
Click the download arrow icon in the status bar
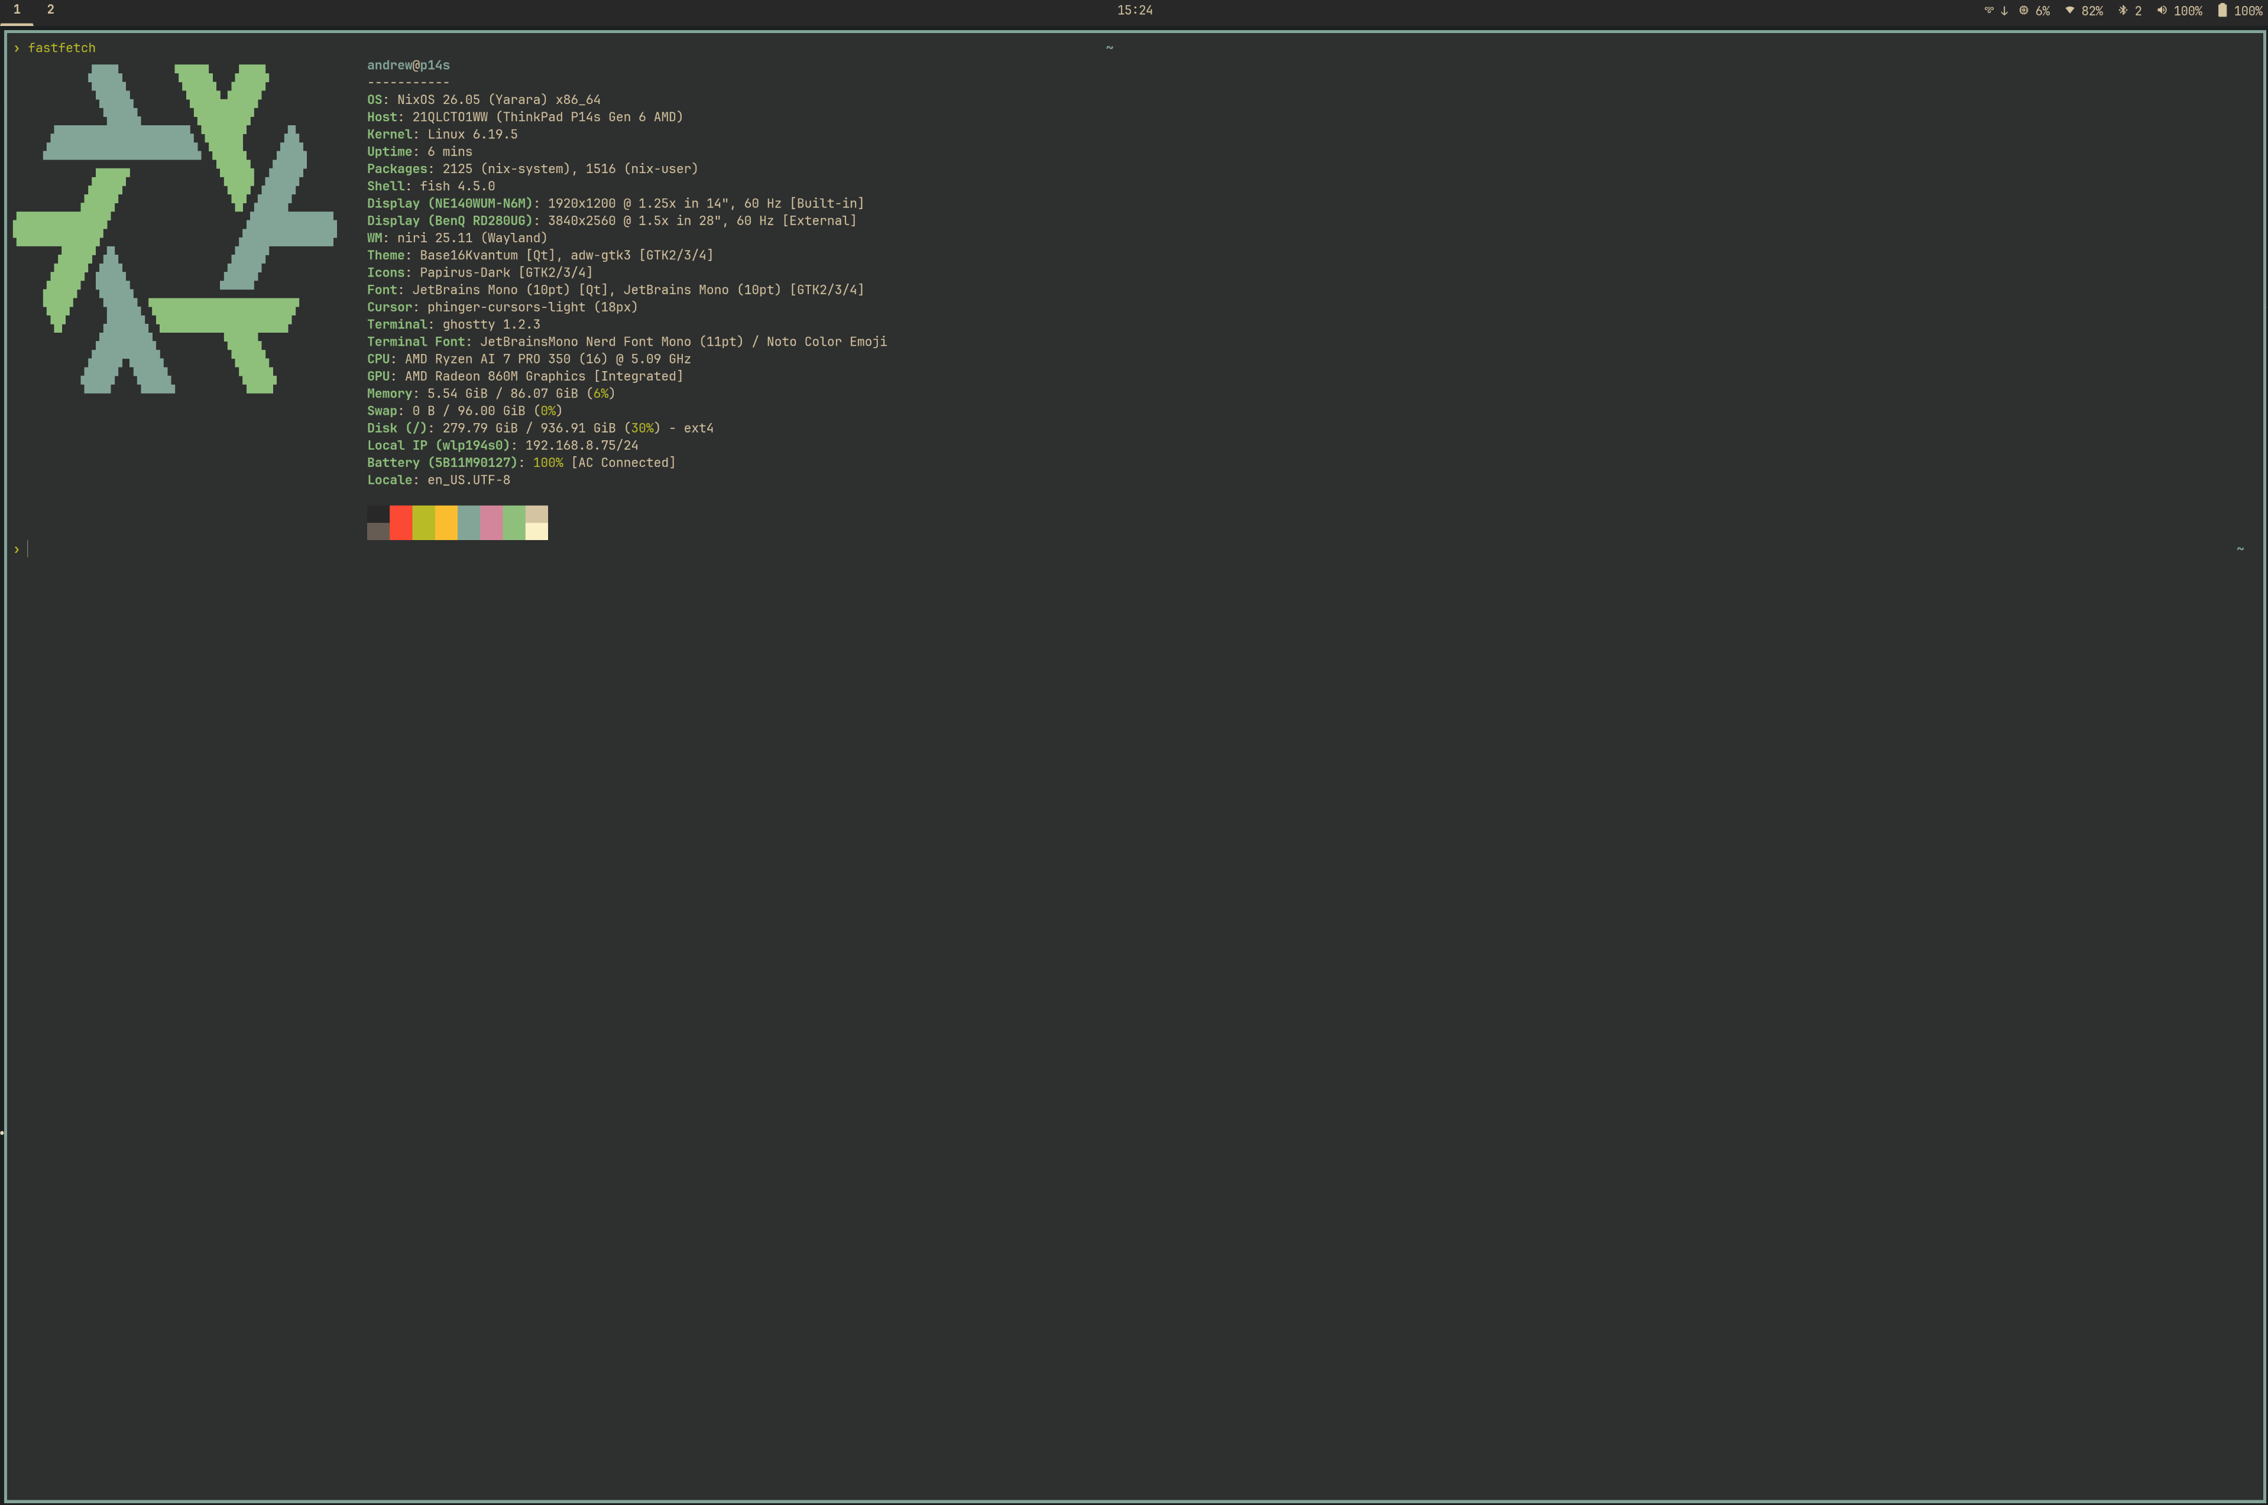click(2005, 11)
